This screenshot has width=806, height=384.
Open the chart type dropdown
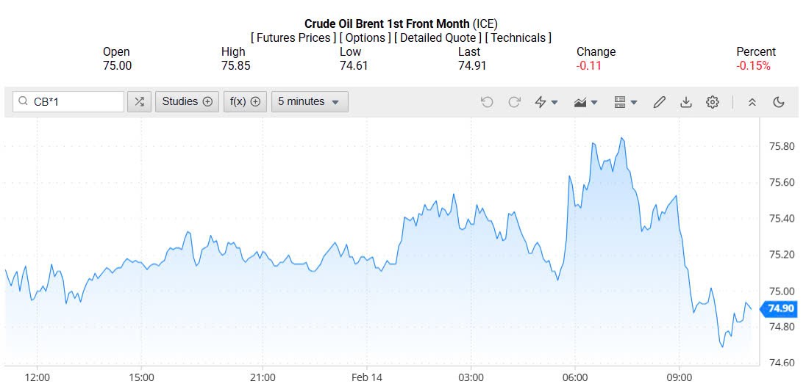(x=585, y=102)
